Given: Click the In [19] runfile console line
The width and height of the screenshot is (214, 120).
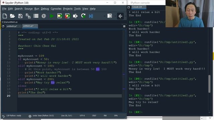Looking at the screenshot, I should (163, 62).
